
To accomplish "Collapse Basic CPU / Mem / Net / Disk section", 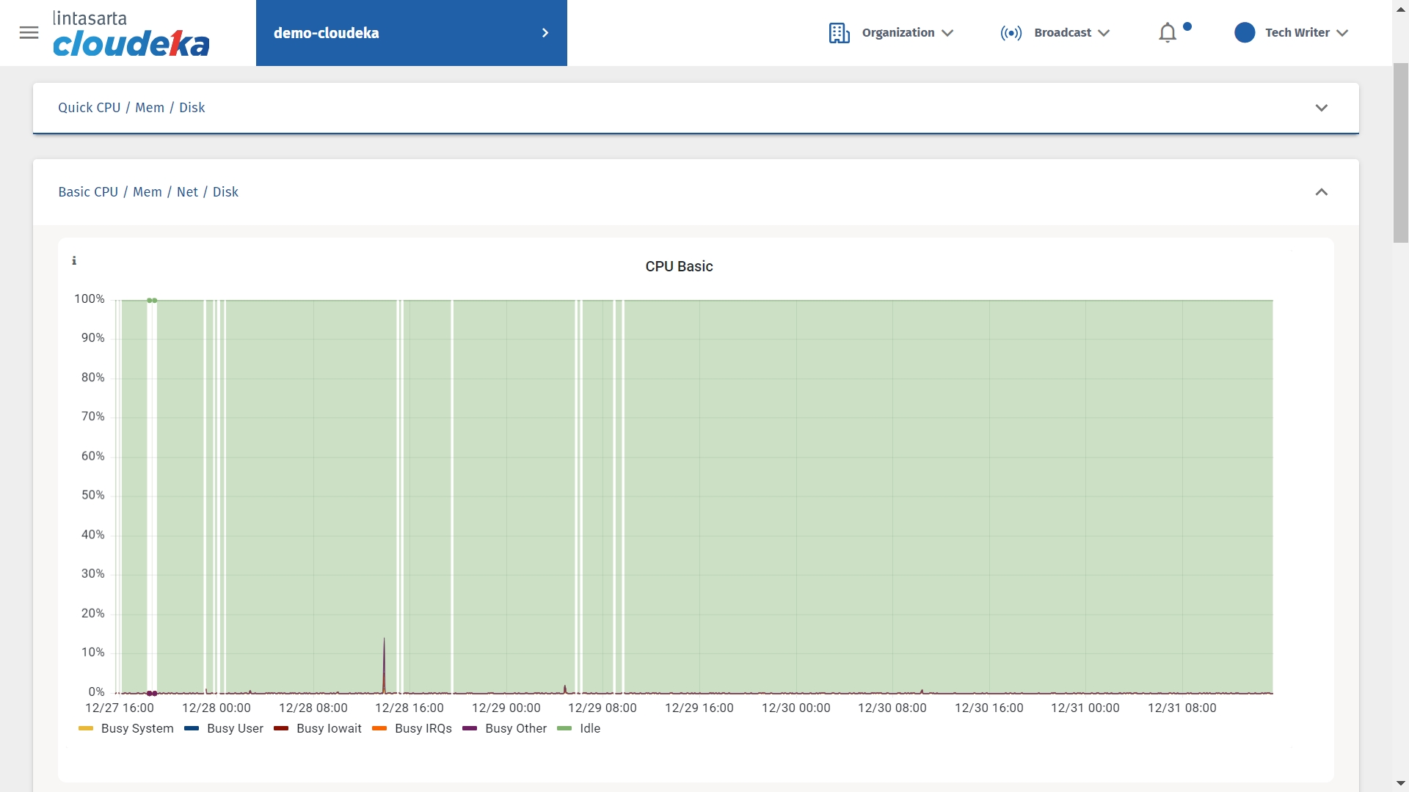I will (1321, 192).
